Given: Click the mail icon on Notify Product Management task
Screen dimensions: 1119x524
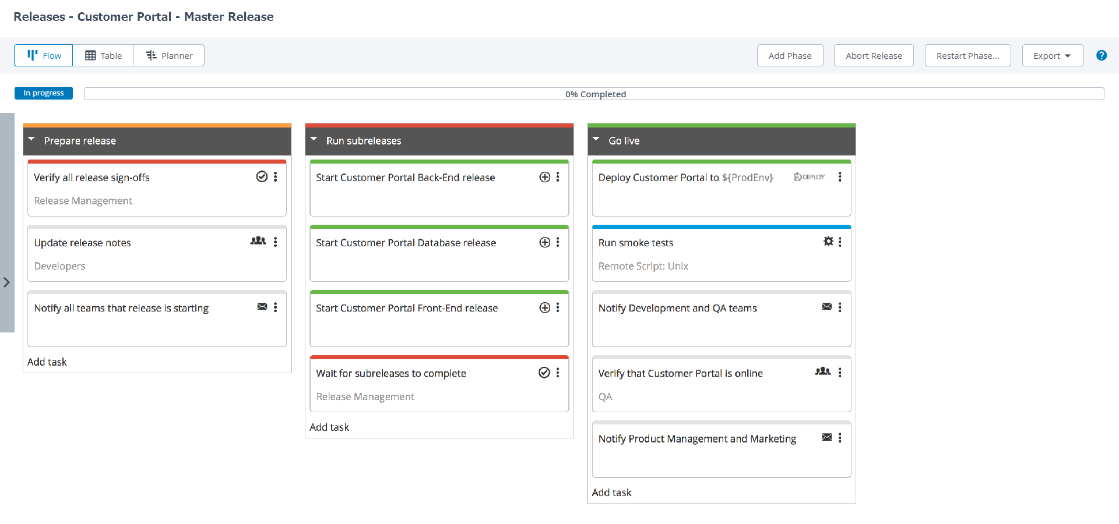Looking at the screenshot, I should click(x=826, y=437).
